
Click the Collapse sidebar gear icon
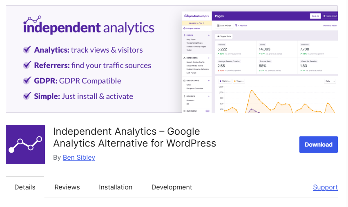coord(184,28)
